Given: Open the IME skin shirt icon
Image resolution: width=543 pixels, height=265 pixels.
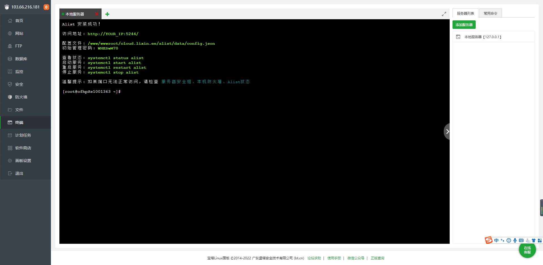Looking at the screenshot, I should click(533, 240).
